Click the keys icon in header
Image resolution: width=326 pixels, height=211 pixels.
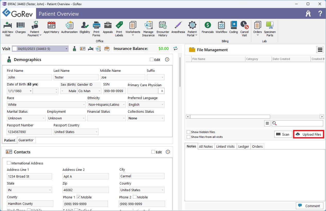[x=308, y=14]
